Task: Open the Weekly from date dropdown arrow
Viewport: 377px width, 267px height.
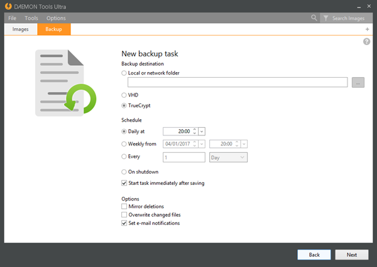Action: [202, 144]
